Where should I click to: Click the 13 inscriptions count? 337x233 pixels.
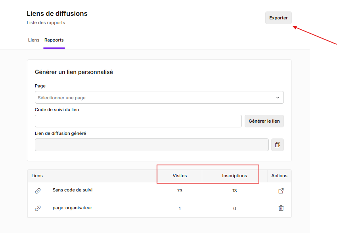[x=234, y=191]
